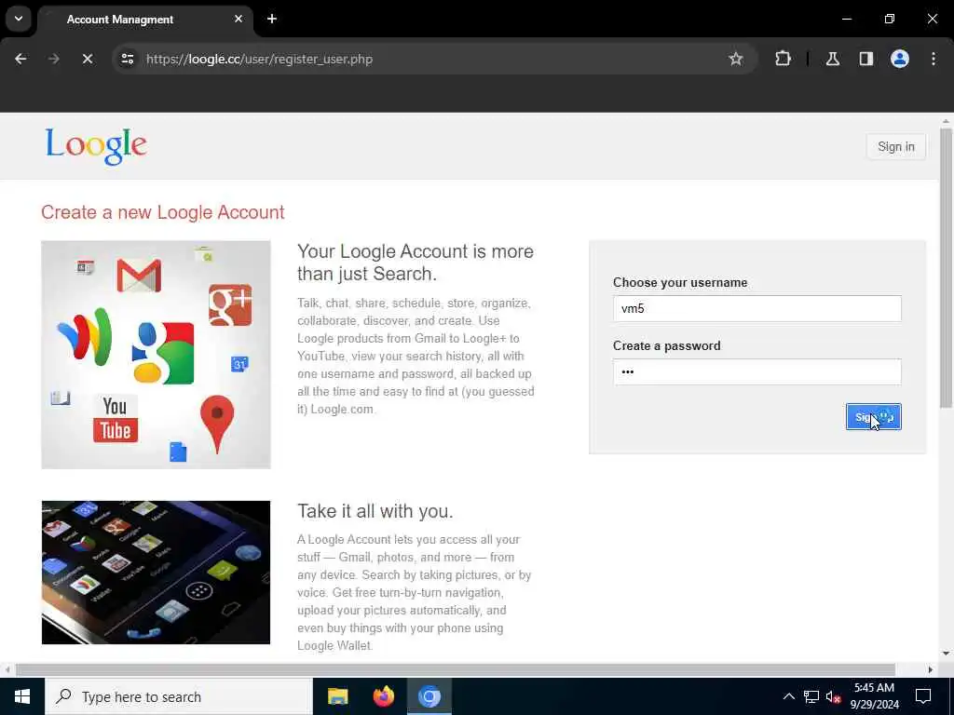Click the blue Sign up button

point(873,416)
